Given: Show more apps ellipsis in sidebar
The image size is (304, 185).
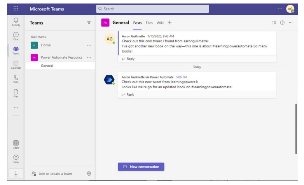Looking at the screenshot, I should [x=16, y=108].
